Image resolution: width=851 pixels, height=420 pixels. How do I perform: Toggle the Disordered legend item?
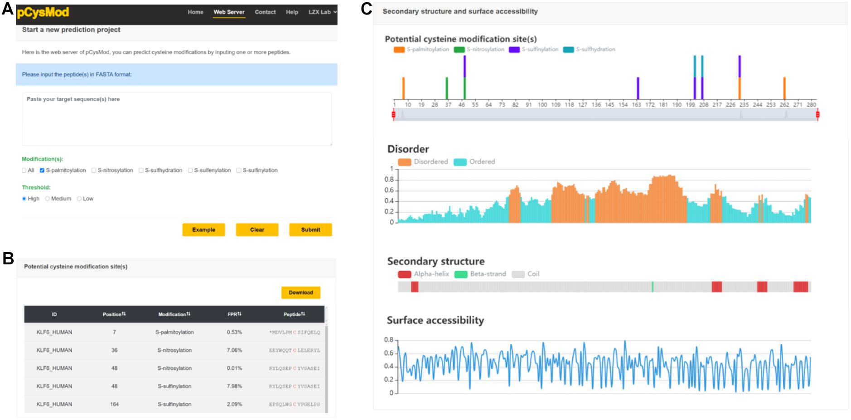point(423,162)
